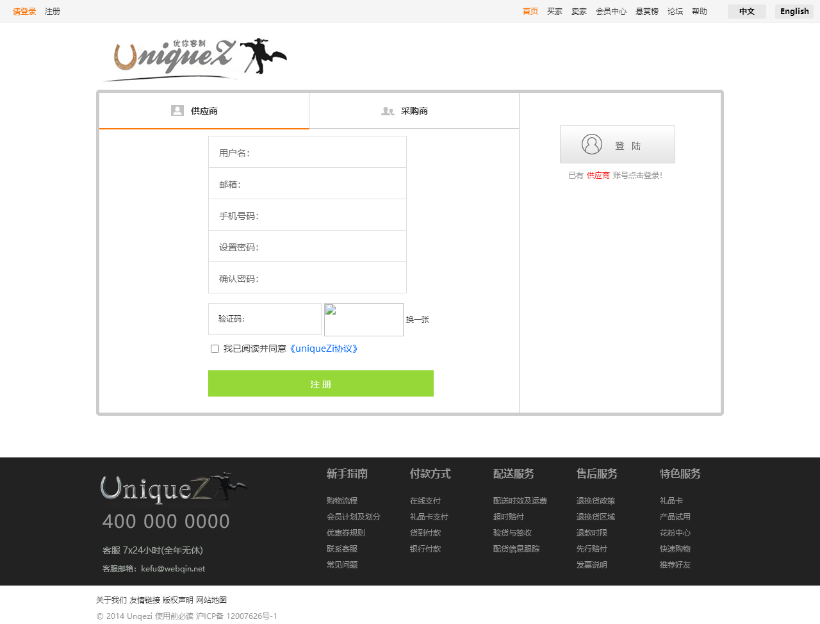Switch to the 采购商 tab
The height and width of the screenshot is (624, 820).
(414, 111)
